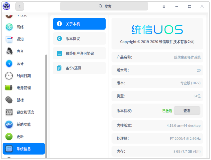
Task: Open the hamburger menu in title bar
Action: tap(164, 6)
